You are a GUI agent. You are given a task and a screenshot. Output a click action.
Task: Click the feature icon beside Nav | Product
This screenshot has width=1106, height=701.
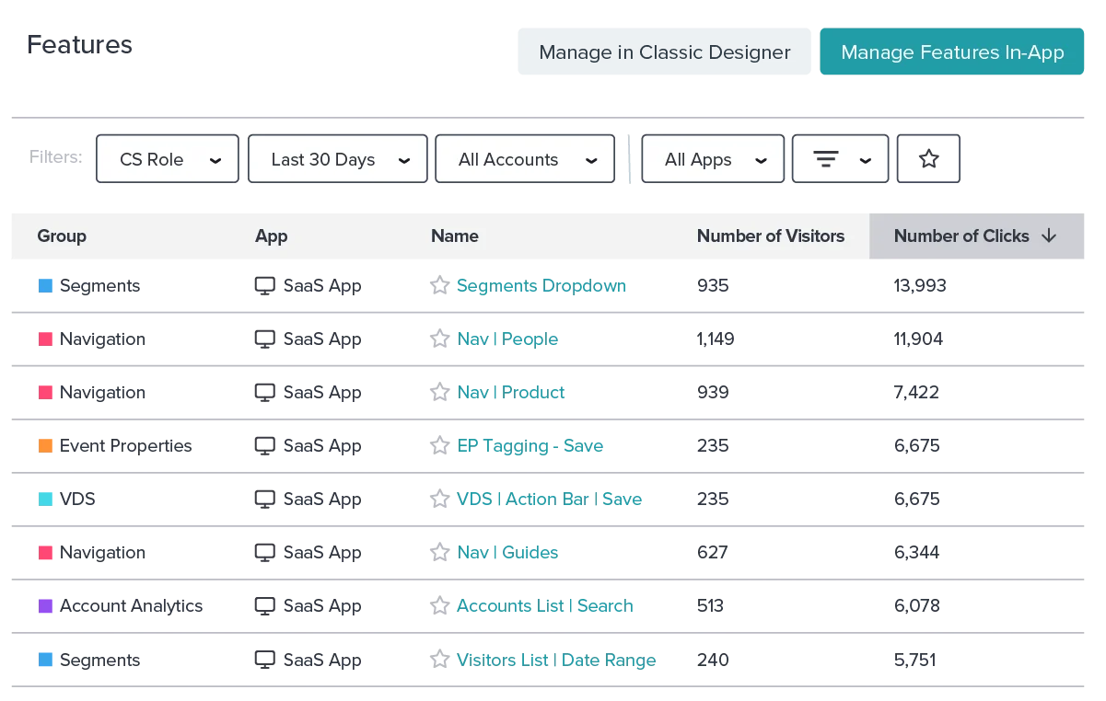pyautogui.click(x=438, y=393)
